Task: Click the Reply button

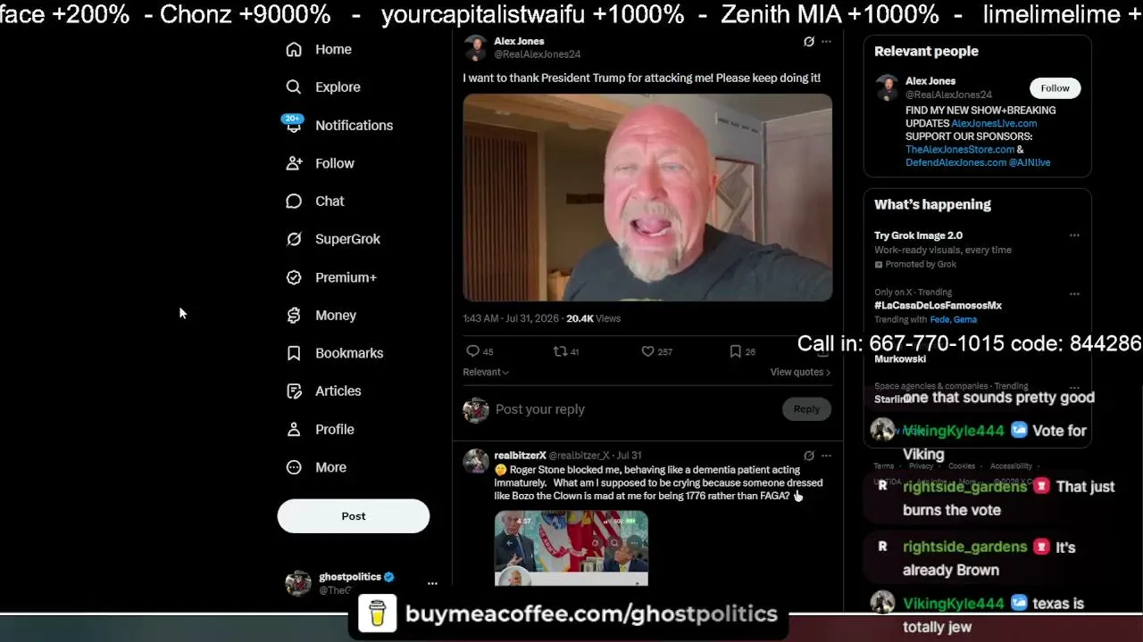Action: [806, 409]
